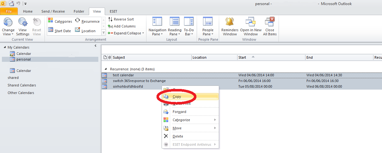Click Close All Items
This screenshot has height=153, width=382.
pyautogui.click(x=270, y=27)
